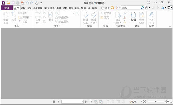Switch to the 表单 tab
This screenshot has height=105, width=173.
coord(59,8)
